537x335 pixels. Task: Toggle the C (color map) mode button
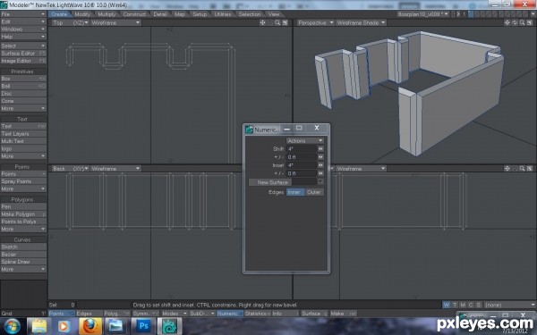pyautogui.click(x=471, y=305)
